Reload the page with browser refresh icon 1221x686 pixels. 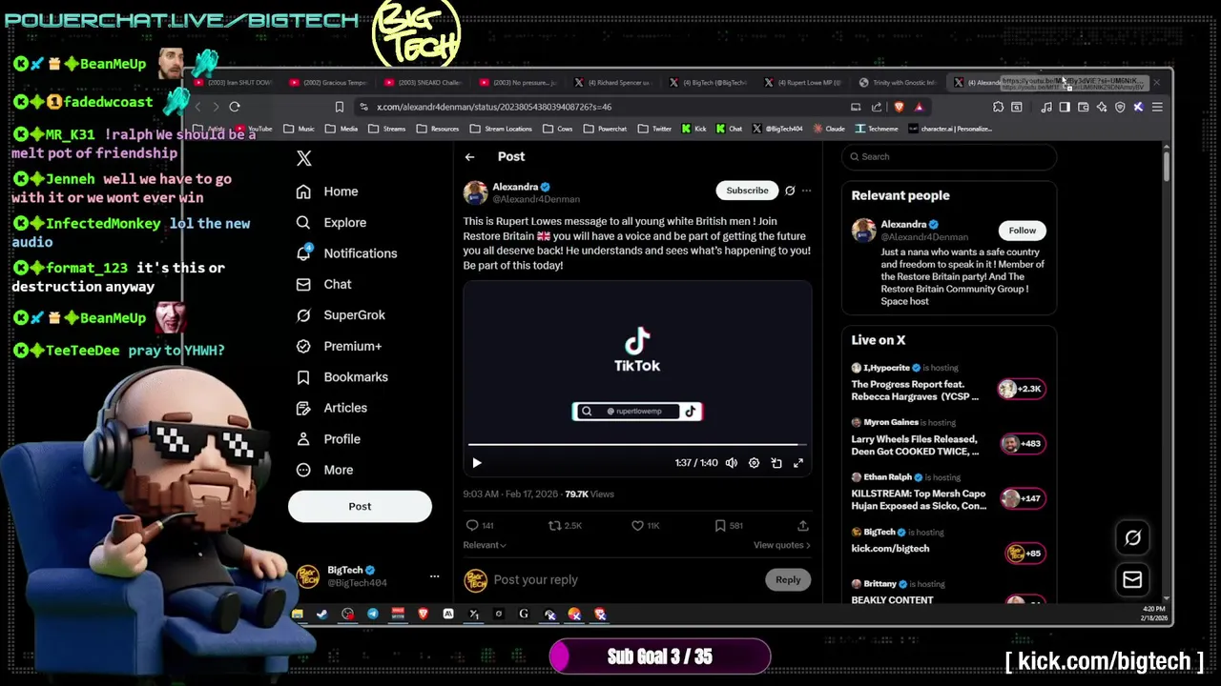pyautogui.click(x=235, y=107)
